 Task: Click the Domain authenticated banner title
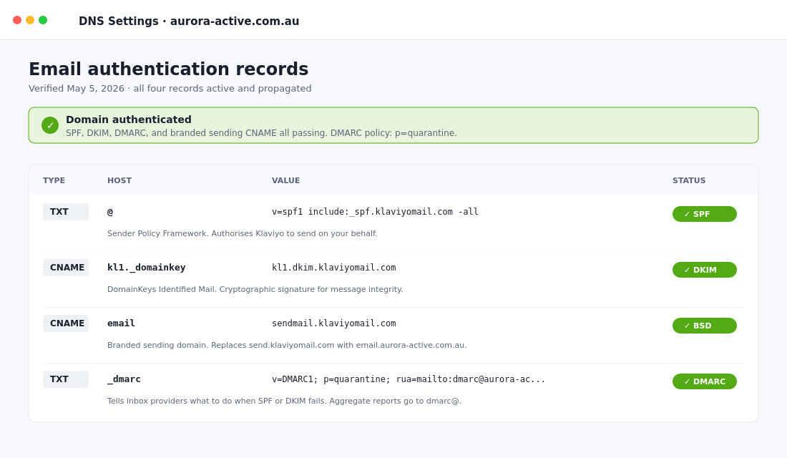coord(129,120)
